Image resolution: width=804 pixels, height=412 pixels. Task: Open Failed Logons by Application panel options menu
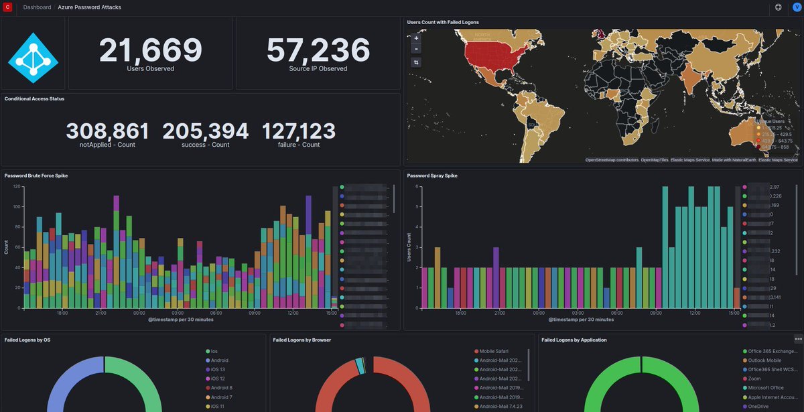[x=798, y=339]
